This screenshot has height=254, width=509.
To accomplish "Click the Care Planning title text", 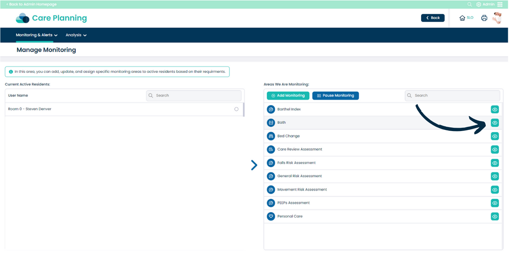I will (59, 18).
